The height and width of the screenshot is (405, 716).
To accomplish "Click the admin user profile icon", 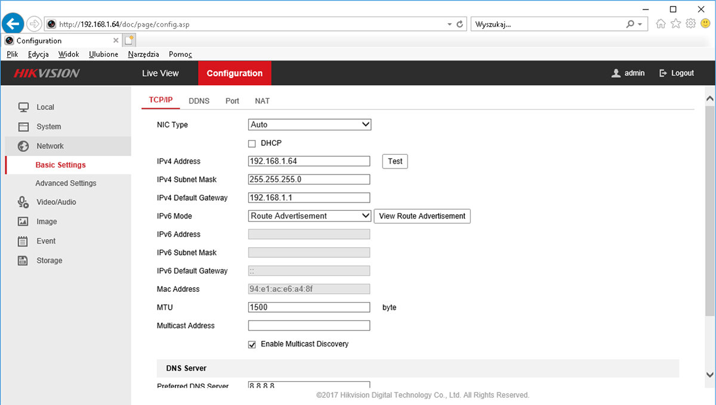I will (x=616, y=73).
